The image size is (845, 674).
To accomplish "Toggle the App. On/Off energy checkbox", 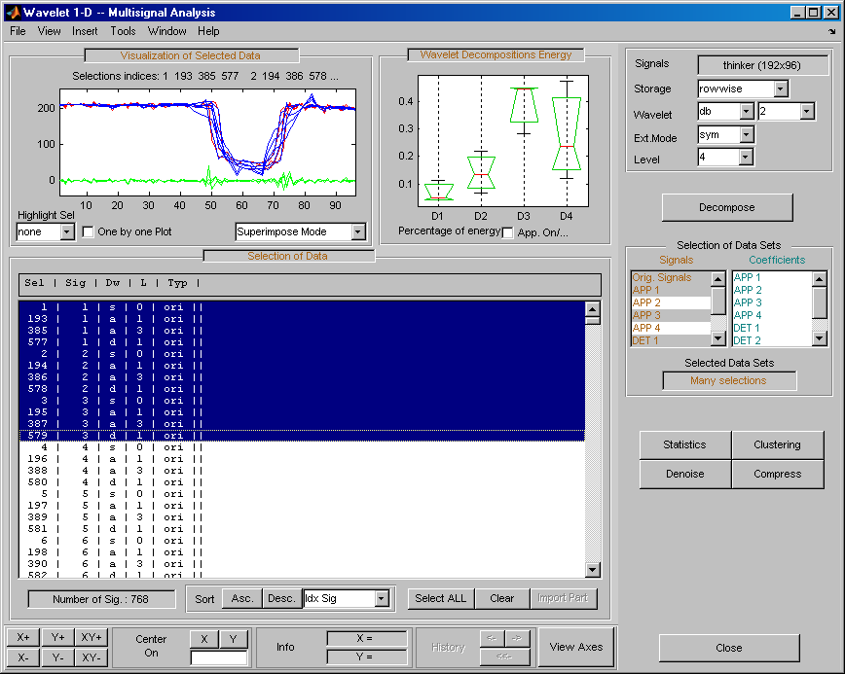I will (x=507, y=231).
